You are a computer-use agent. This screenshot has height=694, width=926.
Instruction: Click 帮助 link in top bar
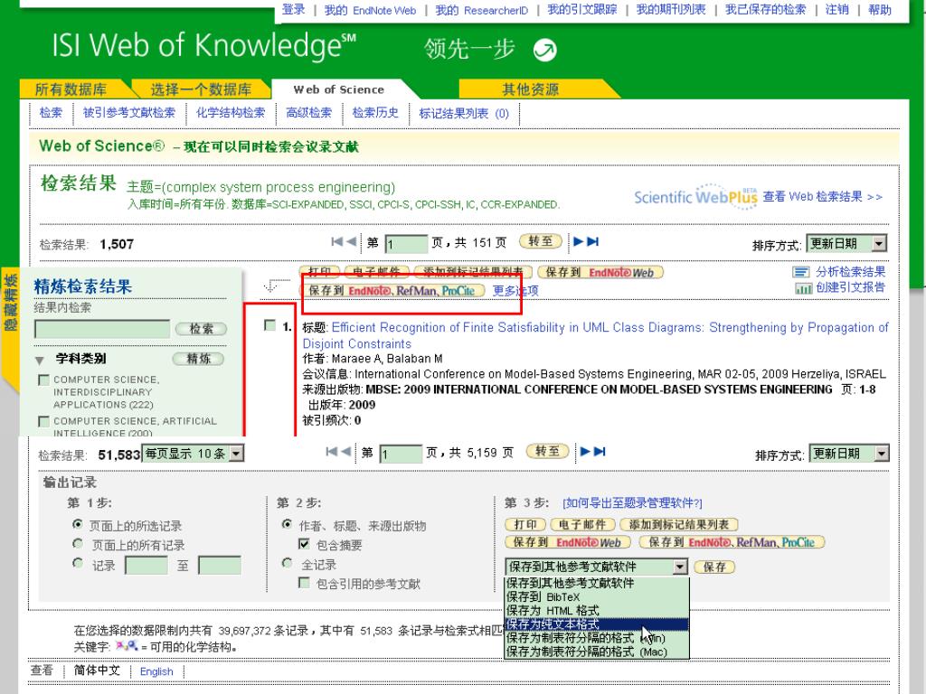coord(879,9)
